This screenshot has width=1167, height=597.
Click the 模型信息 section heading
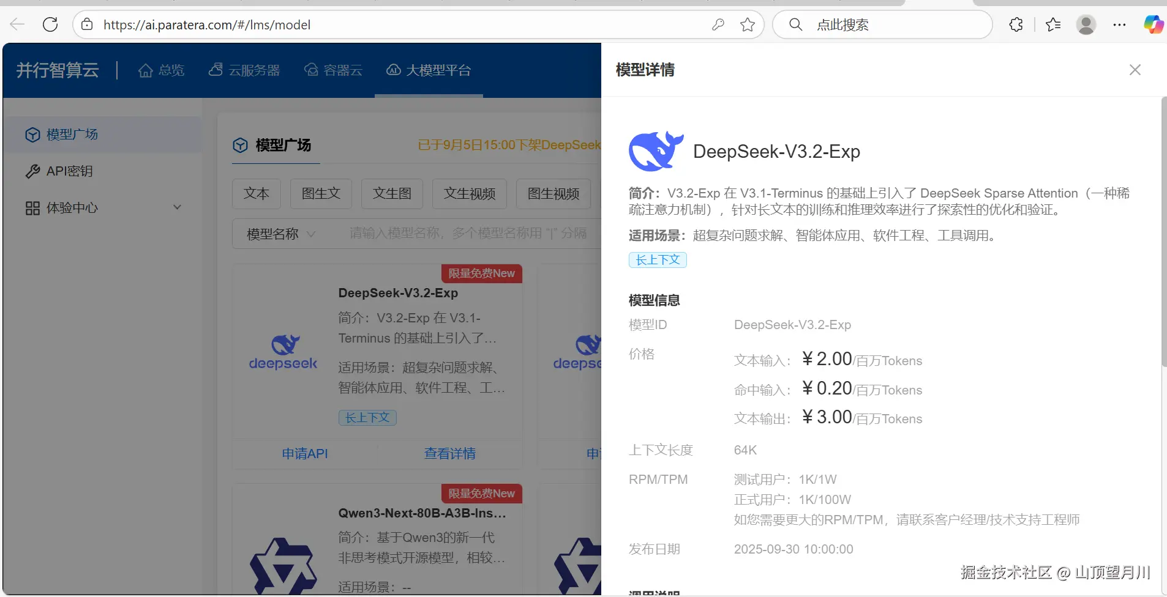pos(655,300)
